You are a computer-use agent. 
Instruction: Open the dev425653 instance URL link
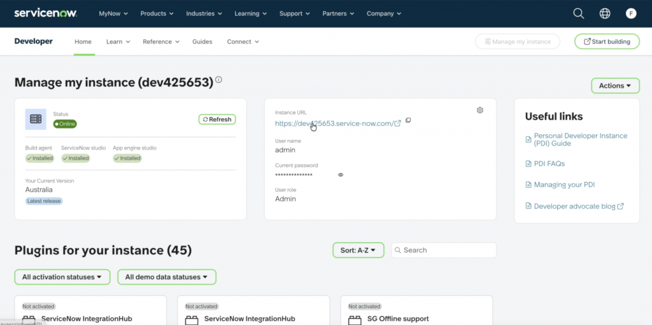(x=337, y=123)
